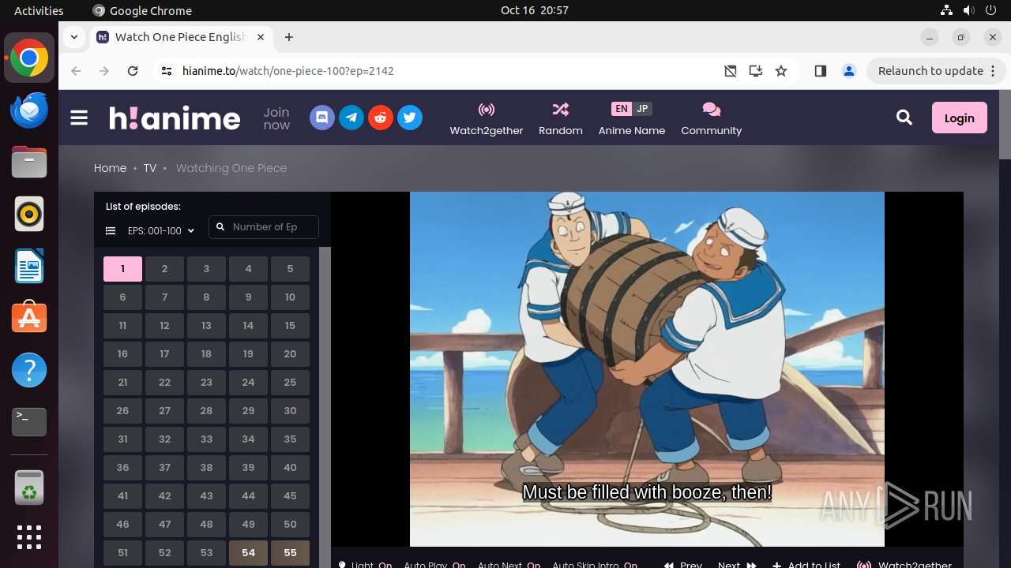Click the install app icon in address bar
This screenshot has height=568, width=1011.
tap(756, 71)
